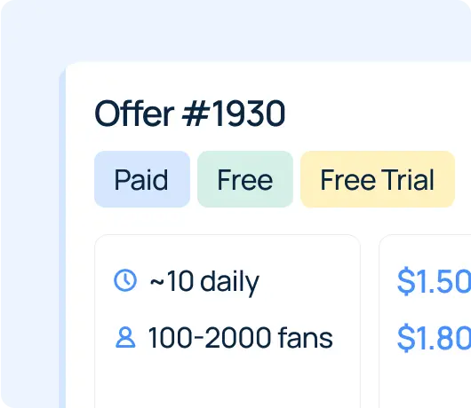Select the Paid tag
This screenshot has height=408, width=471.
pyautogui.click(x=142, y=179)
